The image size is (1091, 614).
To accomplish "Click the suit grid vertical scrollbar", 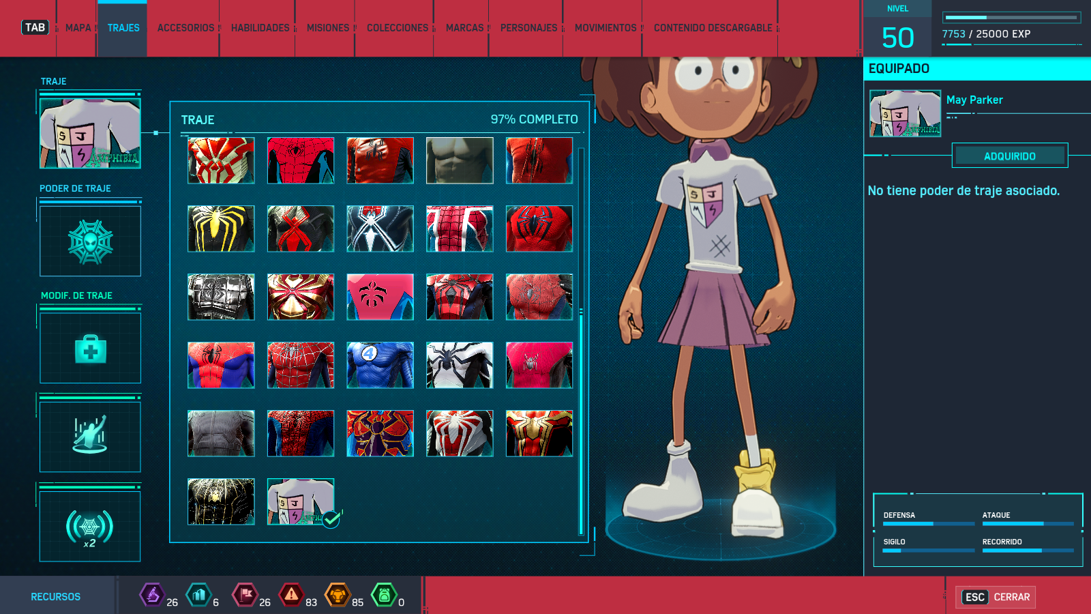I will (x=581, y=341).
